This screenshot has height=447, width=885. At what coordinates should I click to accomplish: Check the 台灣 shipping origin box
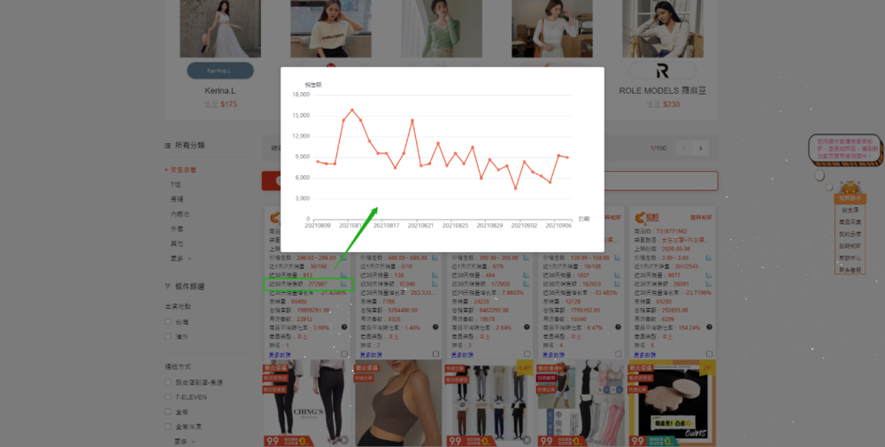coord(167,321)
